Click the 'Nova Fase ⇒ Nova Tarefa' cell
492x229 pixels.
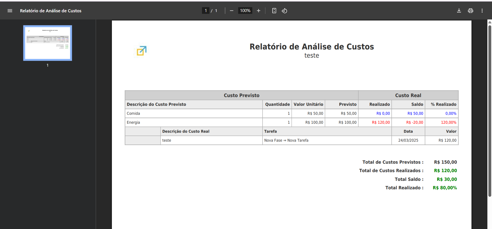tap(327, 140)
